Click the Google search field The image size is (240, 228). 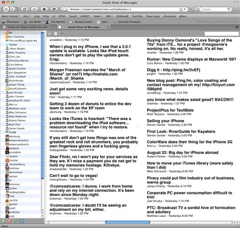[x=214, y=9]
